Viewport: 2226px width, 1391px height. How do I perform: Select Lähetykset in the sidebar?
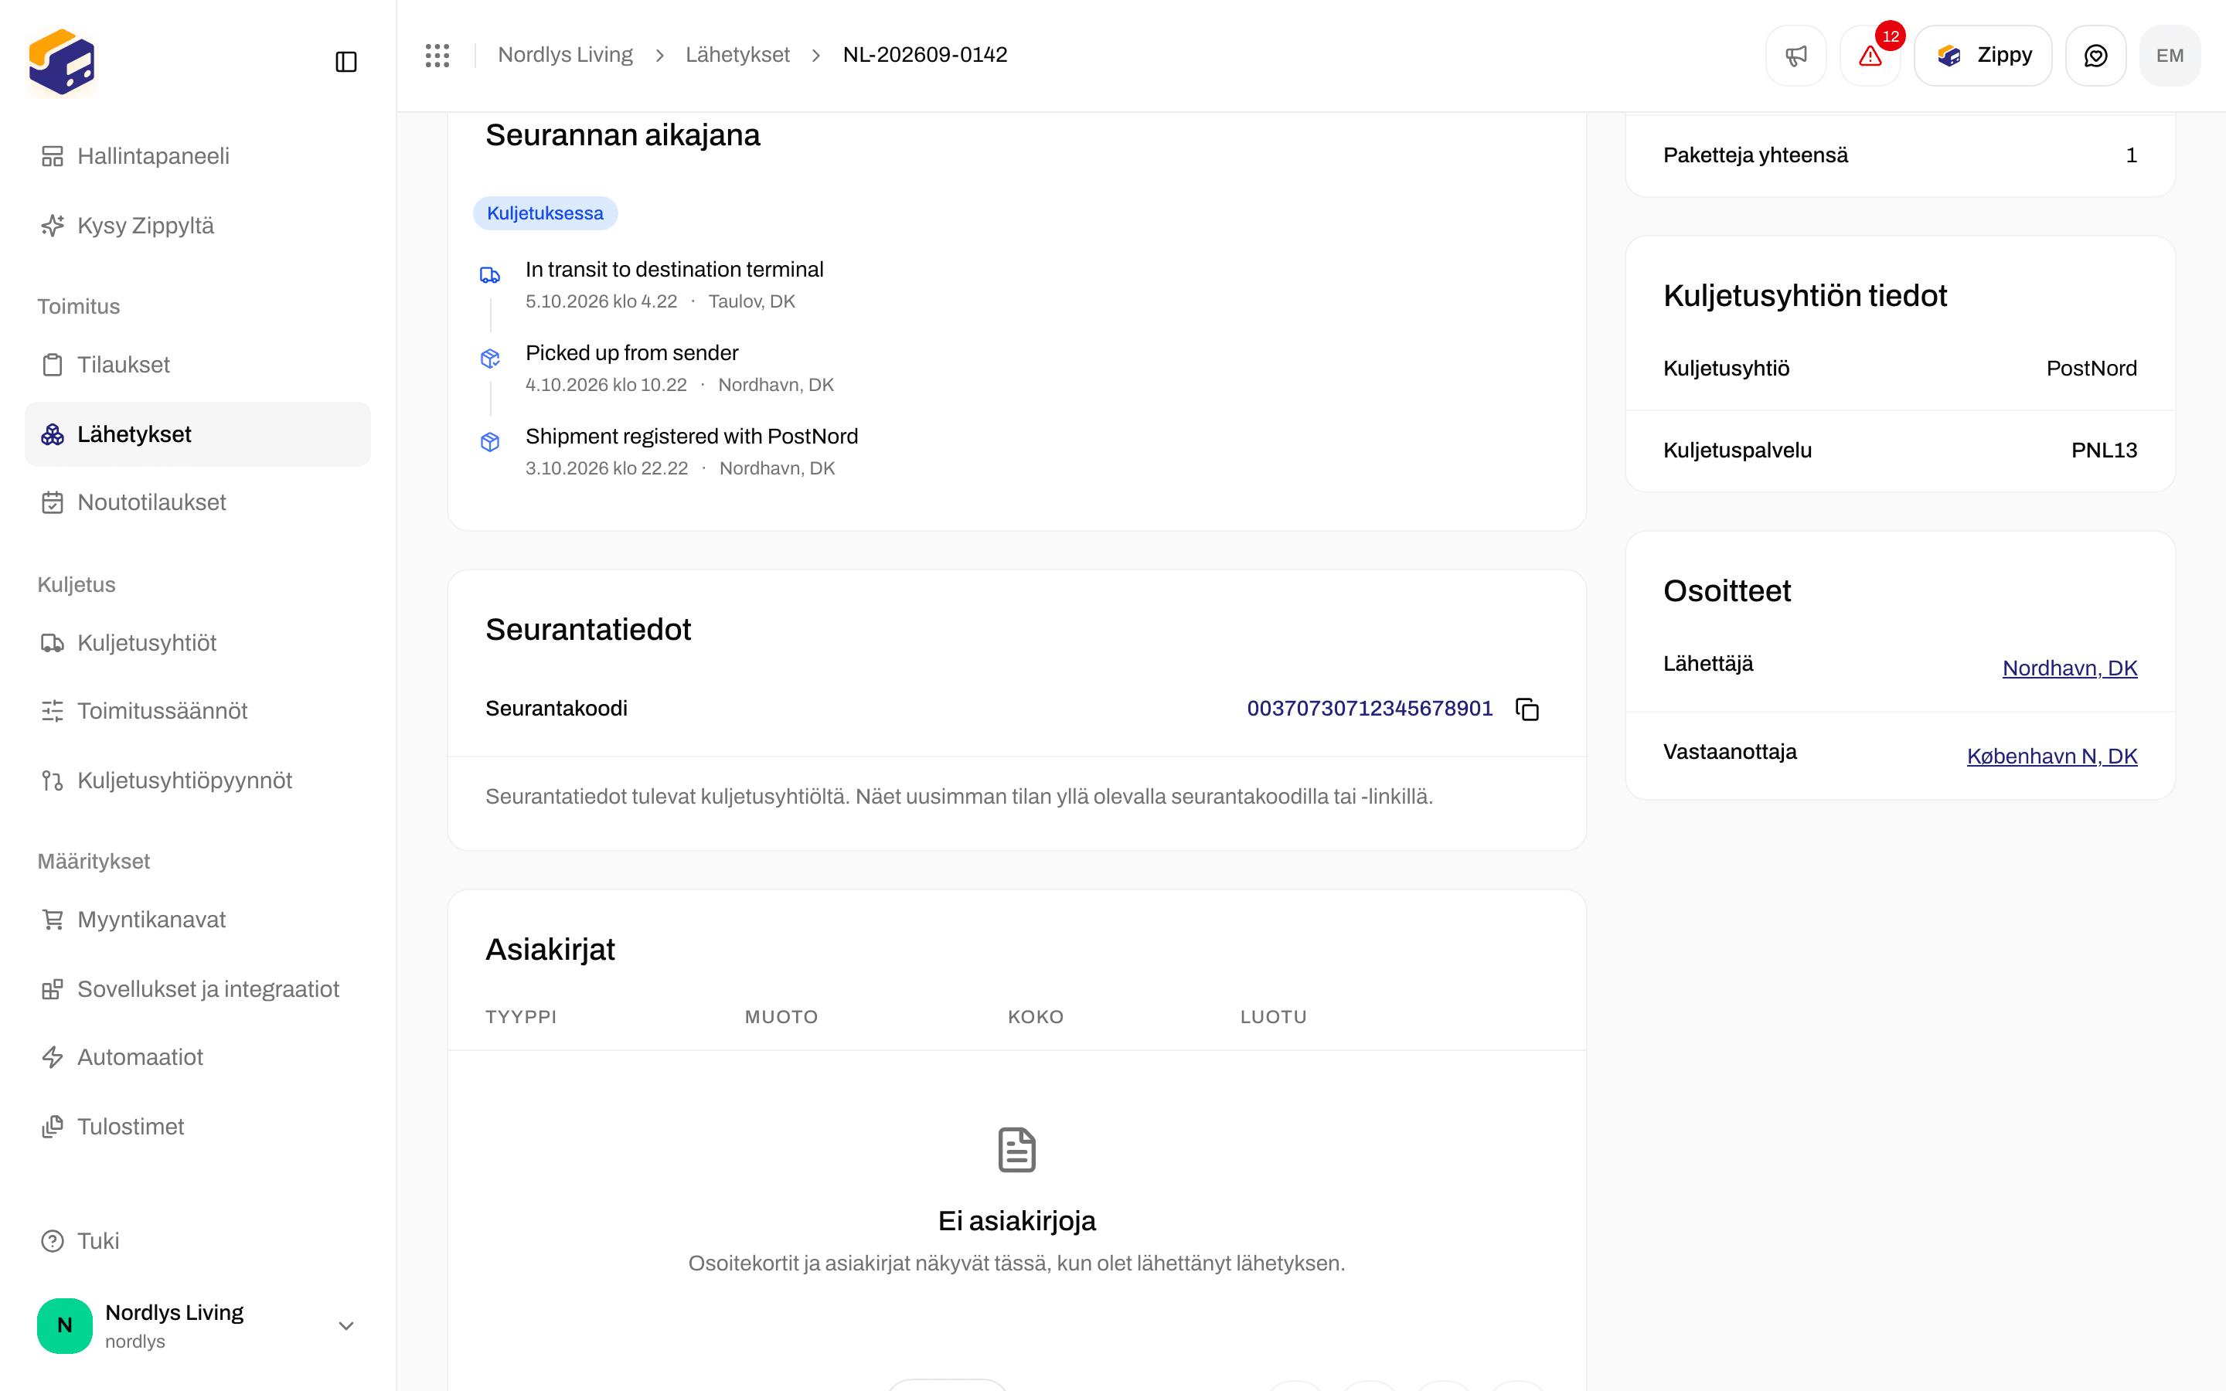[x=198, y=434]
